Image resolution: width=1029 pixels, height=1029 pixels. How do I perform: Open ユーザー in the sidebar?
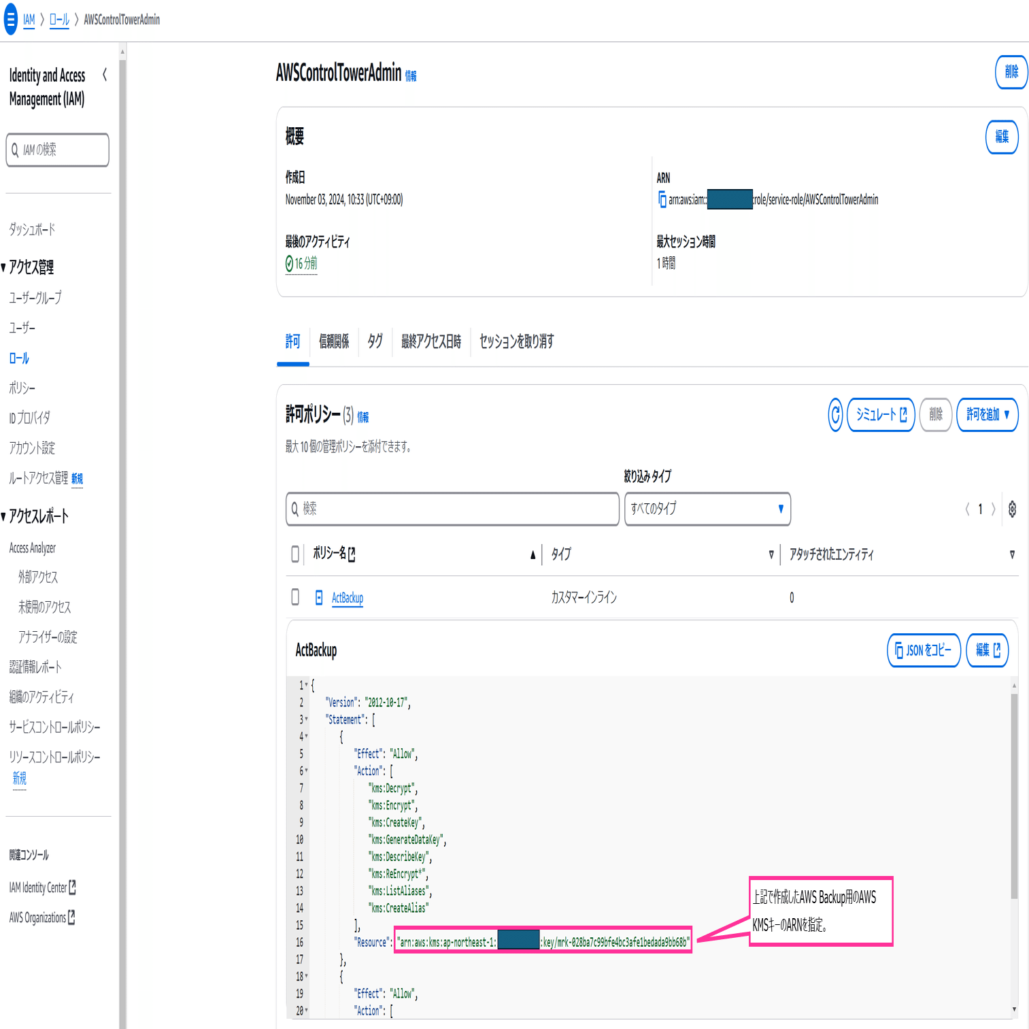click(x=22, y=328)
